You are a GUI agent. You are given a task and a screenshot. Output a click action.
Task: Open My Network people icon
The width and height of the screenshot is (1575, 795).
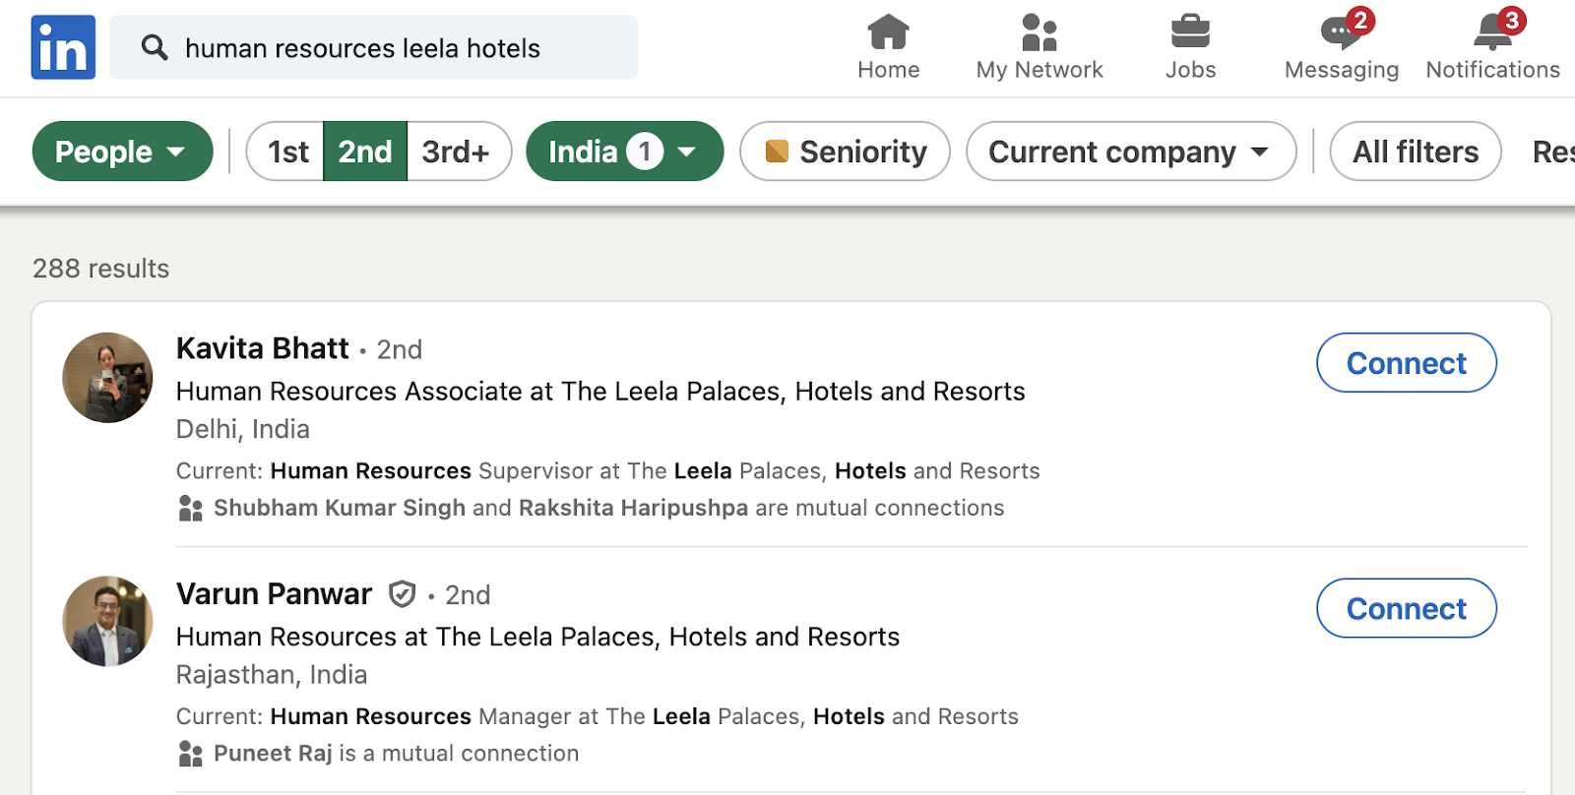(1039, 32)
